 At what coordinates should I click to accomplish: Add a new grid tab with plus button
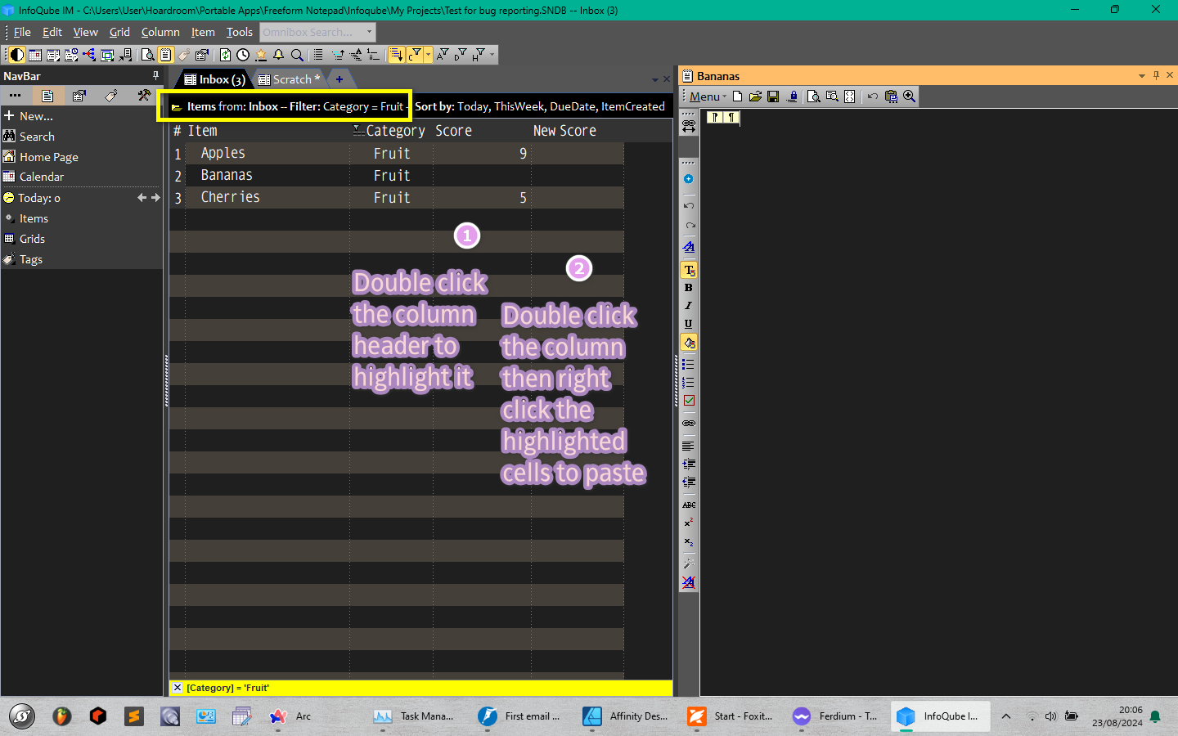point(339,79)
